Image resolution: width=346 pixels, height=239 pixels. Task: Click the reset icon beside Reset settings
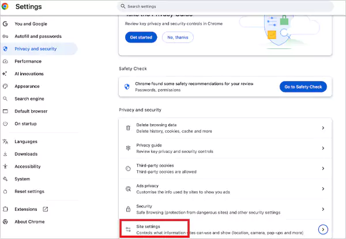pyautogui.click(x=5, y=191)
